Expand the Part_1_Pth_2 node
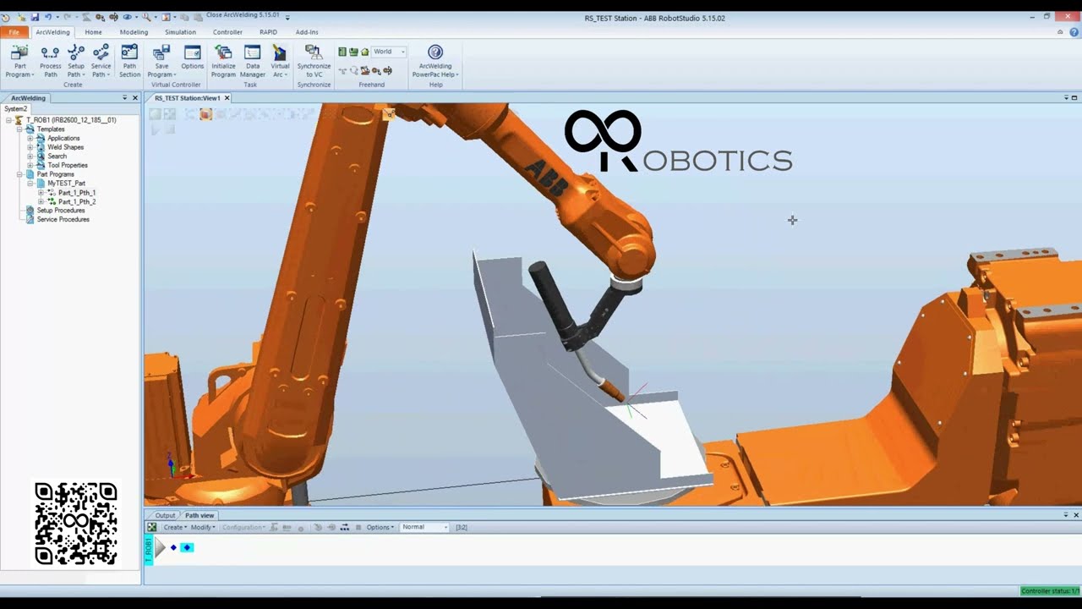Viewport: 1082px width, 609px height. 41,202
